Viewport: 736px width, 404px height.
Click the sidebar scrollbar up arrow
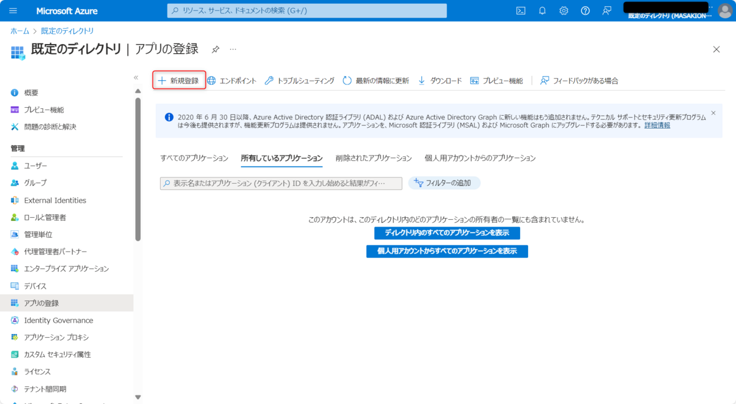pos(138,91)
